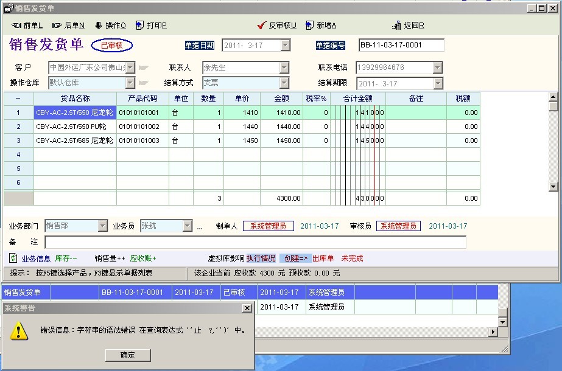Screen dimensions: 562x371
Task: Expand the 单据日期 date dropdown
Action: click(285, 46)
